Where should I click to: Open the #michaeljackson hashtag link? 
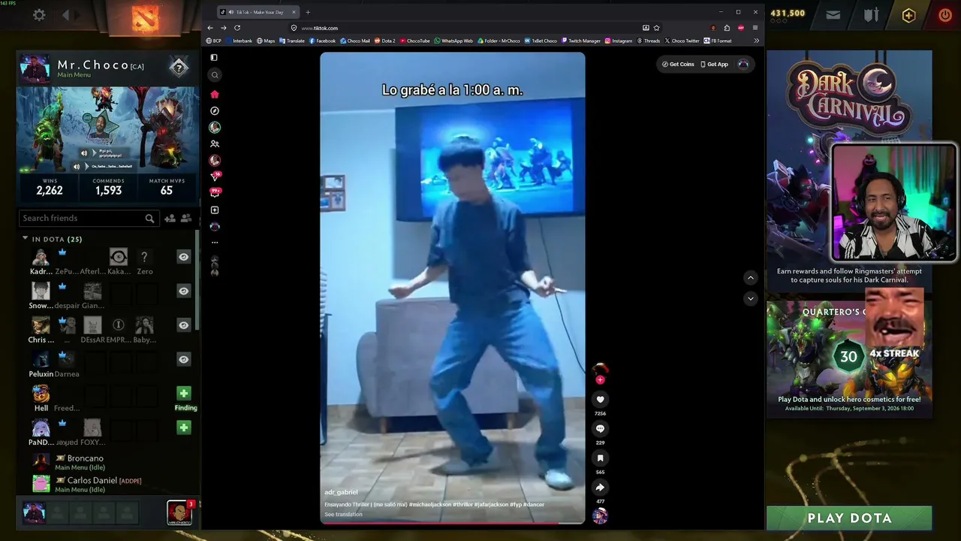click(430, 504)
